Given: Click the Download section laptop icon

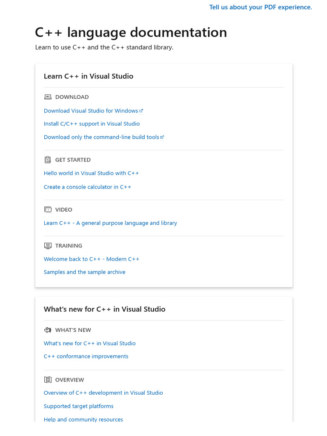Looking at the screenshot, I should click(x=48, y=97).
